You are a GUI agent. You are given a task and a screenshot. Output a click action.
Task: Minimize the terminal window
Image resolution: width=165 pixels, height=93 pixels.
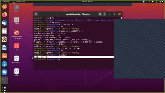tap(110, 14)
